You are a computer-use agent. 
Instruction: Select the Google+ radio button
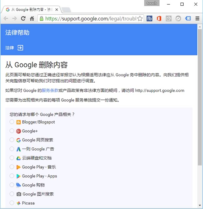(x=12, y=131)
